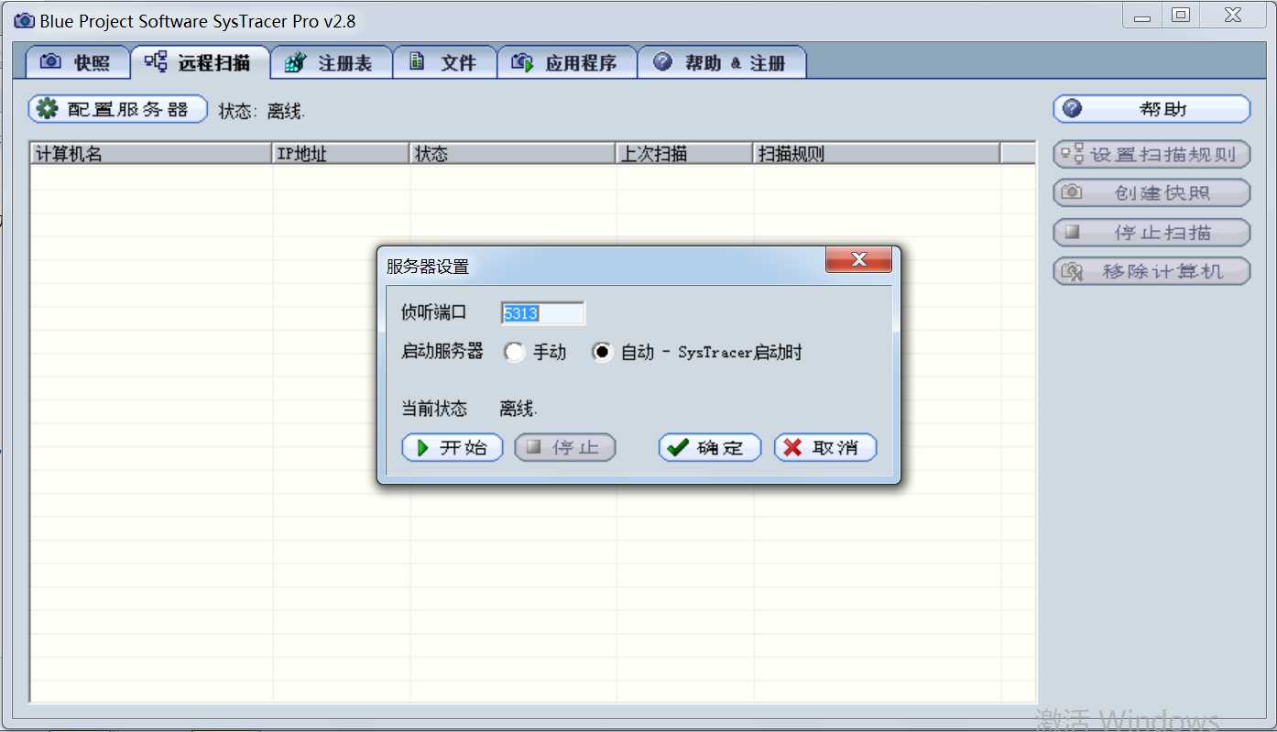Click the gear icon on 配置服务器
The height and width of the screenshot is (732, 1277).
click(x=47, y=108)
